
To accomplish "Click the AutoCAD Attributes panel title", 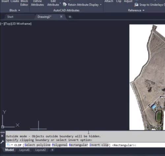I will click(x=66, y=11).
